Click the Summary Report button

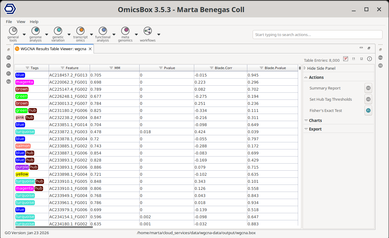325,88
